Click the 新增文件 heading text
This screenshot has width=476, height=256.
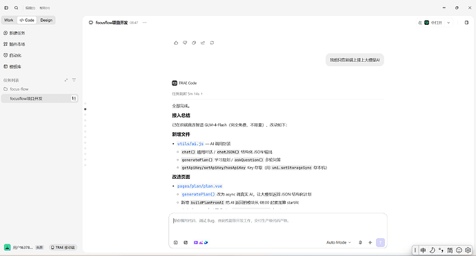click(181, 134)
